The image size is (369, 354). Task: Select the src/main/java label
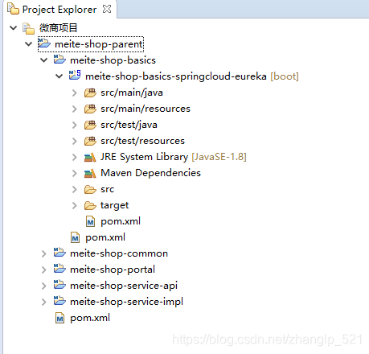pyautogui.click(x=132, y=93)
